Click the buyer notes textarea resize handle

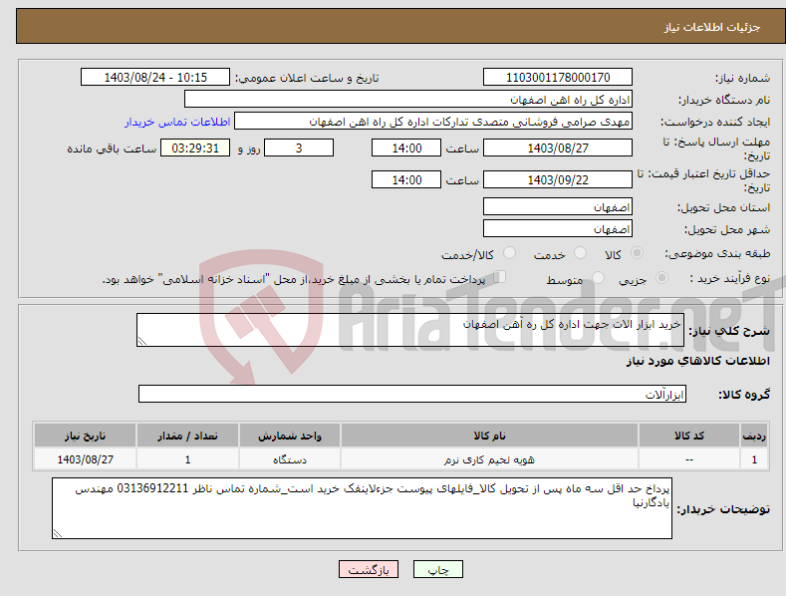(x=58, y=533)
